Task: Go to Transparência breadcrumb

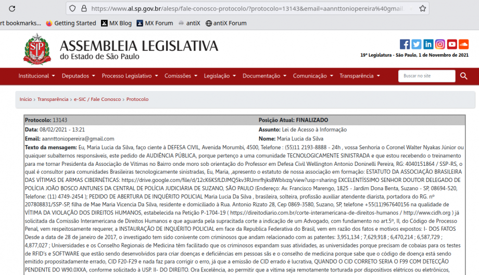Action: tap(53, 99)
